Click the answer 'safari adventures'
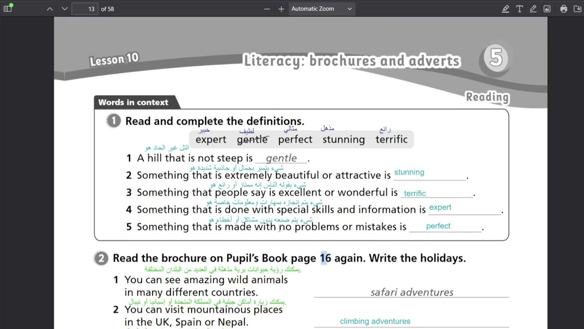 [412, 292]
